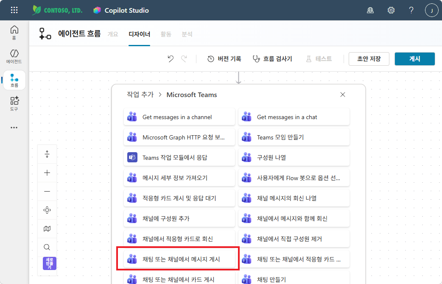This screenshot has width=442, height=284.
Task: Open the app launcher waffle menu
Action: click(14, 10)
